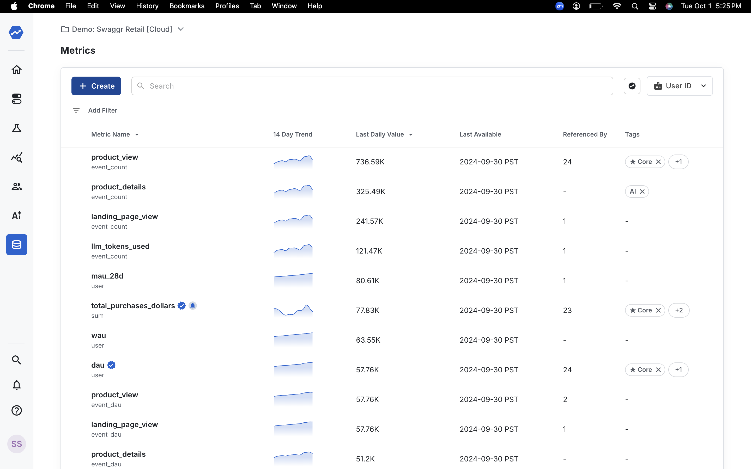Open the History menu
Image resolution: width=751 pixels, height=469 pixels.
coord(147,6)
